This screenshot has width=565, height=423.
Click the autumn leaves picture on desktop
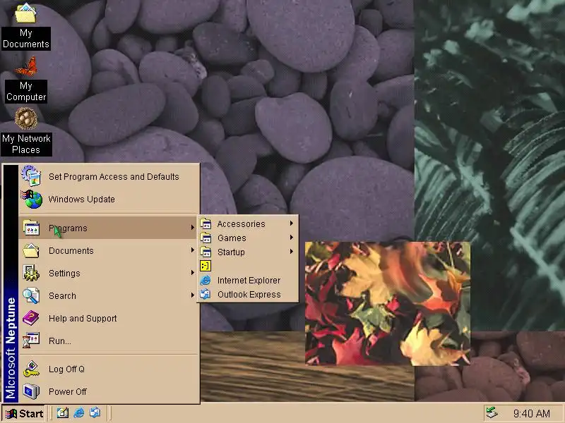point(387,303)
